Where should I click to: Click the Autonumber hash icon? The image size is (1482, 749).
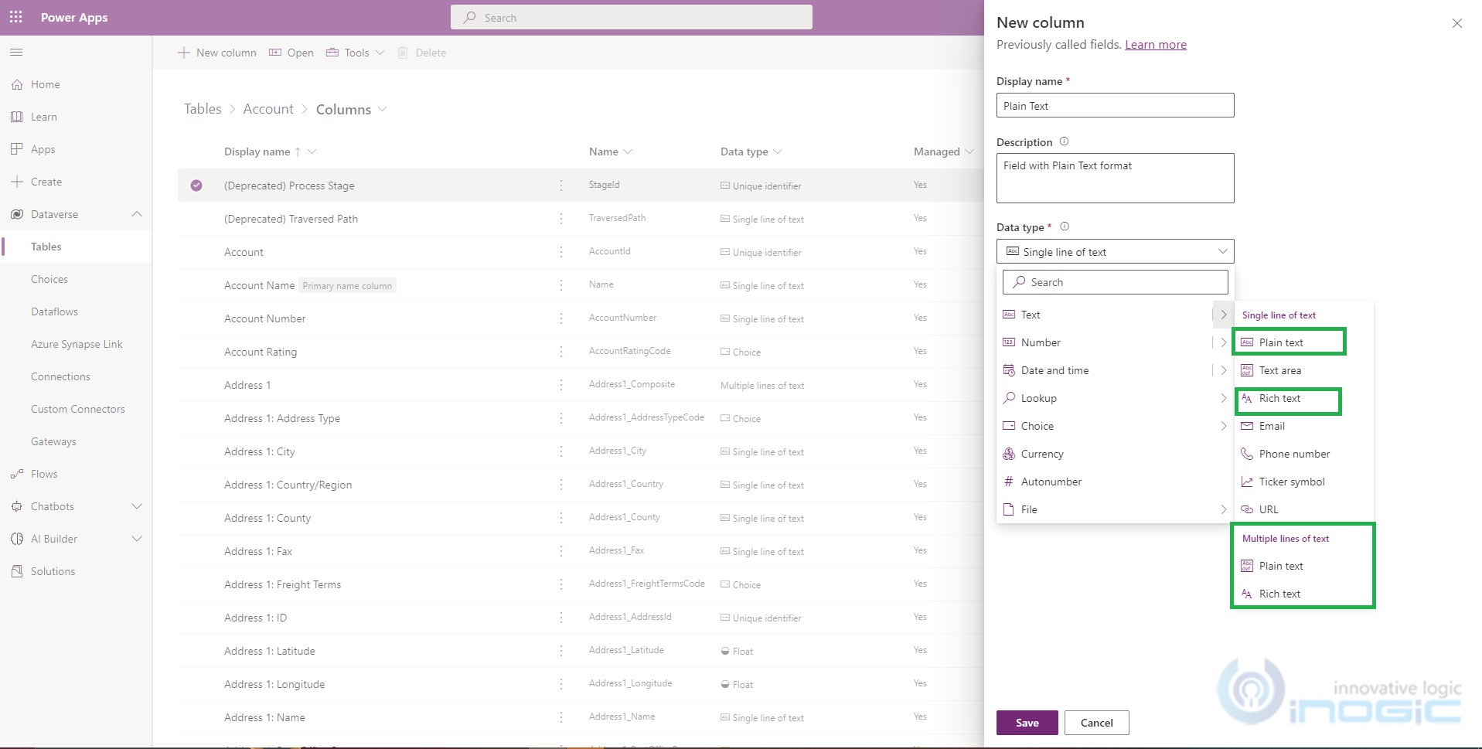coord(1009,482)
